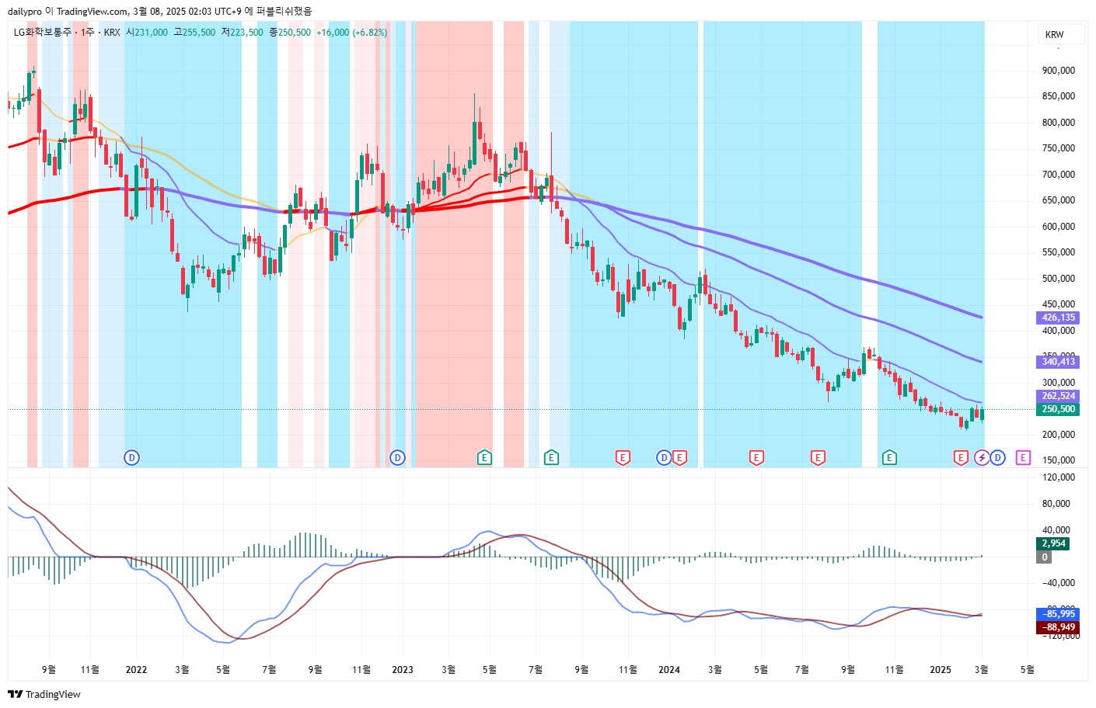1096x708 pixels.
Task: Open the KRW currency selector
Action: pyautogui.click(x=1062, y=34)
